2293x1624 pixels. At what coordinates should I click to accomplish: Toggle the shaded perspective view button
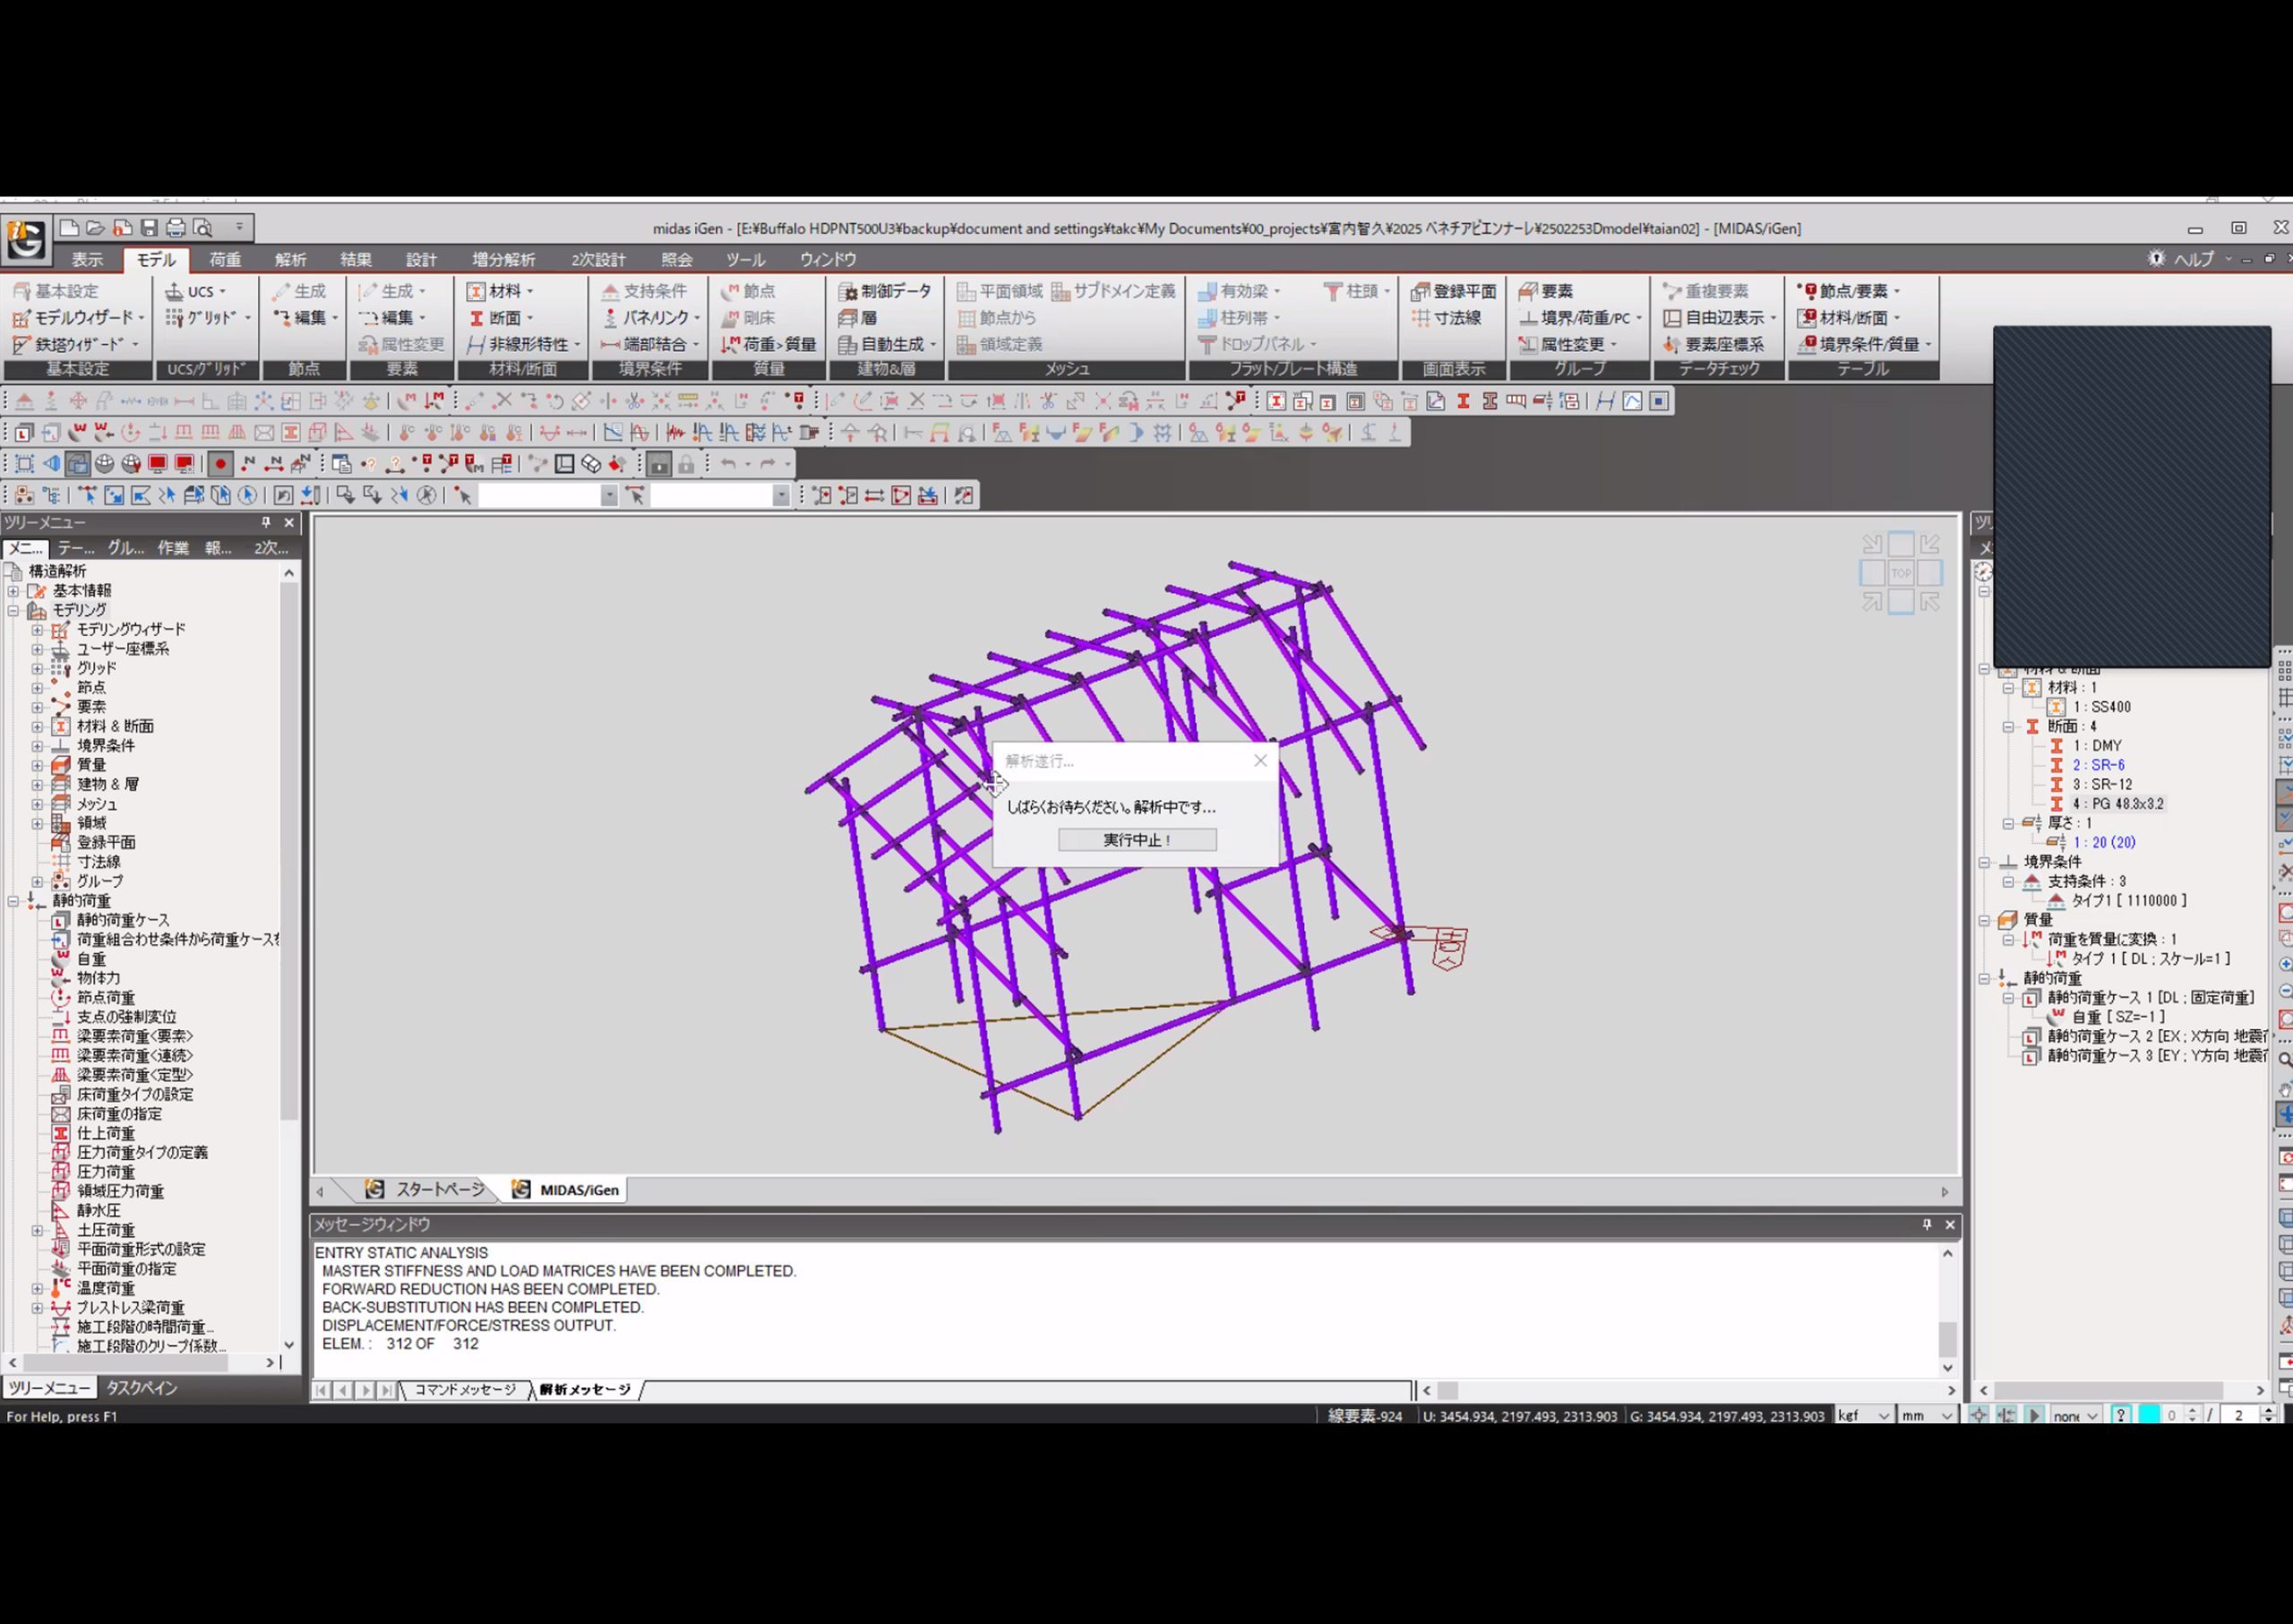(78, 464)
